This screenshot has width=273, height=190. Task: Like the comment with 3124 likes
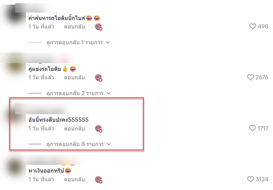(x=251, y=179)
